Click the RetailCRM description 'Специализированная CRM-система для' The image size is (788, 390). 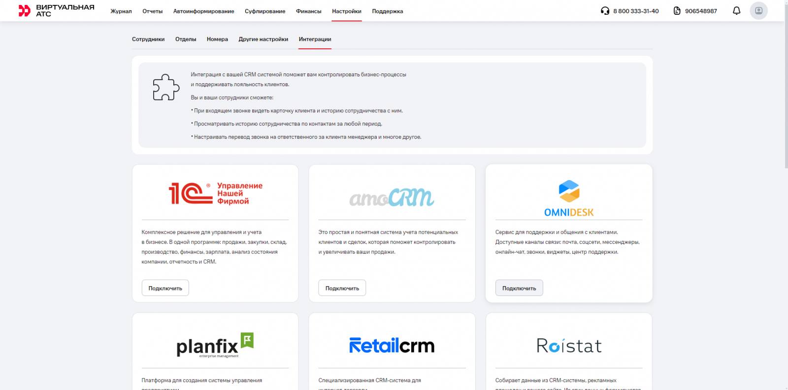[370, 381]
